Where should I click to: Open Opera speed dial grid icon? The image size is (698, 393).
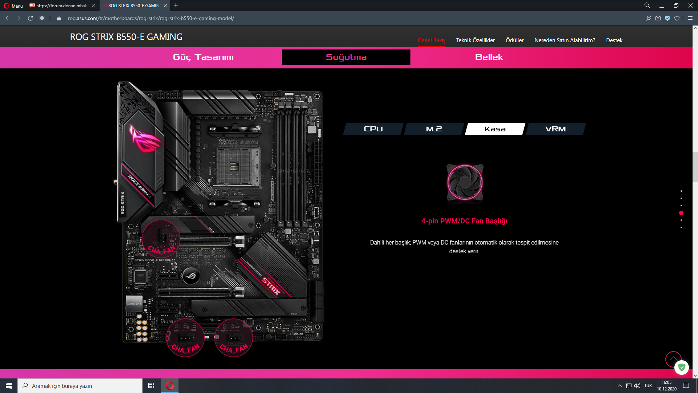42,18
